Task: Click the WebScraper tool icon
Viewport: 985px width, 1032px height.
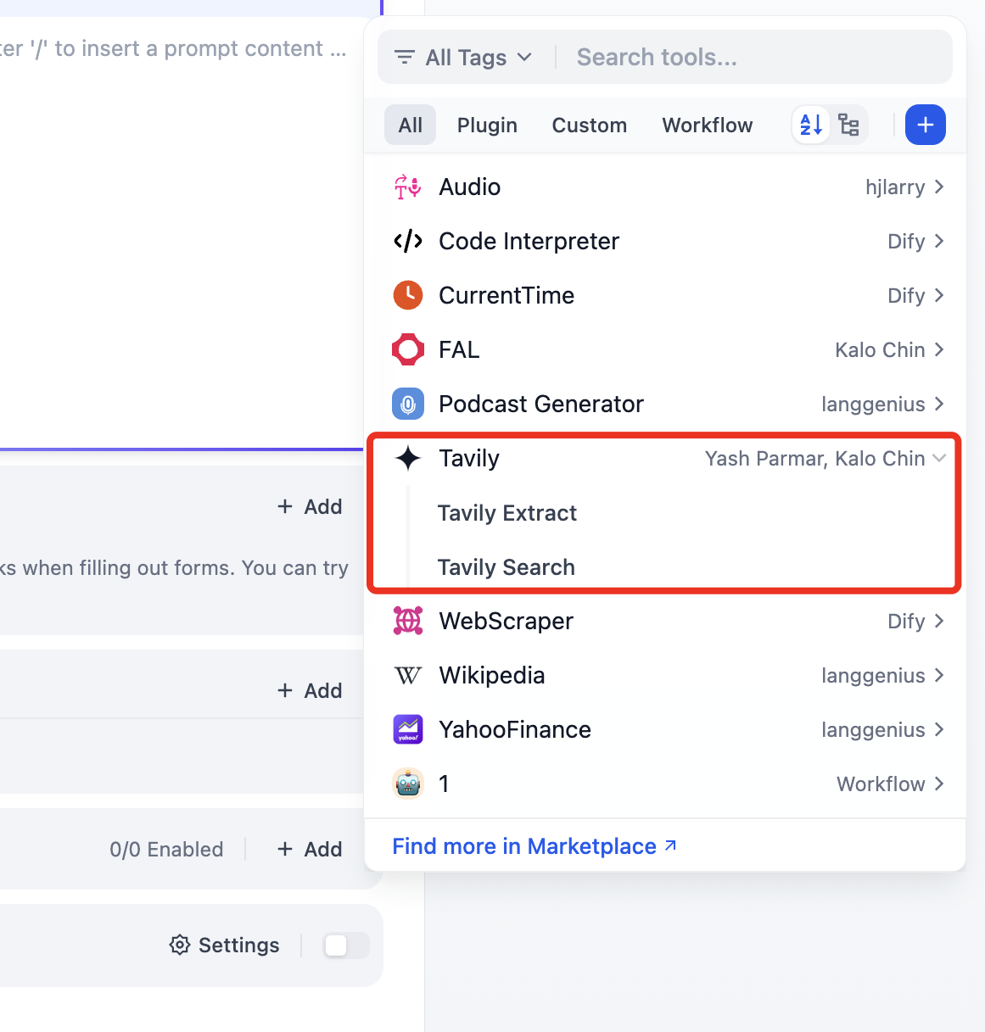Action: [x=408, y=621]
